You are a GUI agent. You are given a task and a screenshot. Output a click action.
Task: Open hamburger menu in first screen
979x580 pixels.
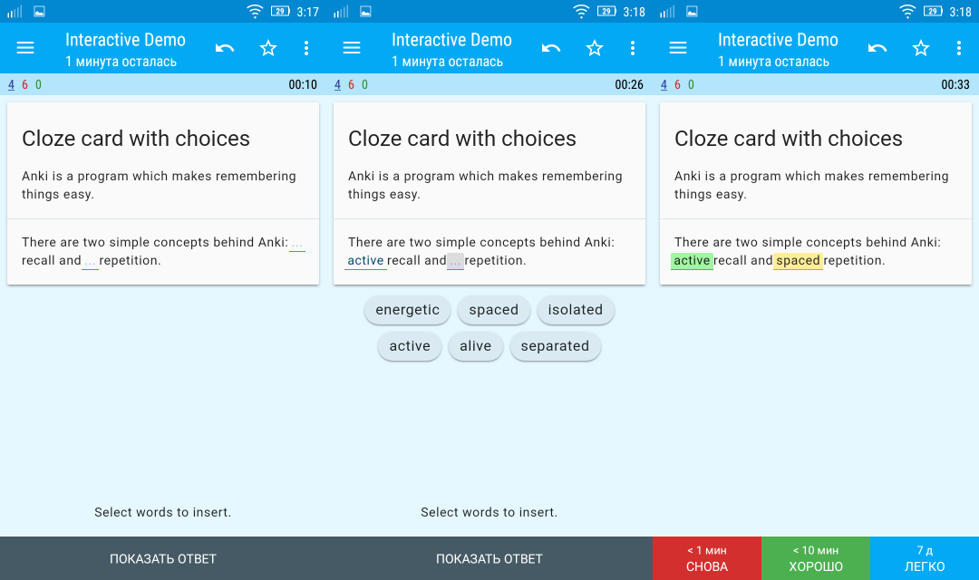coord(25,48)
